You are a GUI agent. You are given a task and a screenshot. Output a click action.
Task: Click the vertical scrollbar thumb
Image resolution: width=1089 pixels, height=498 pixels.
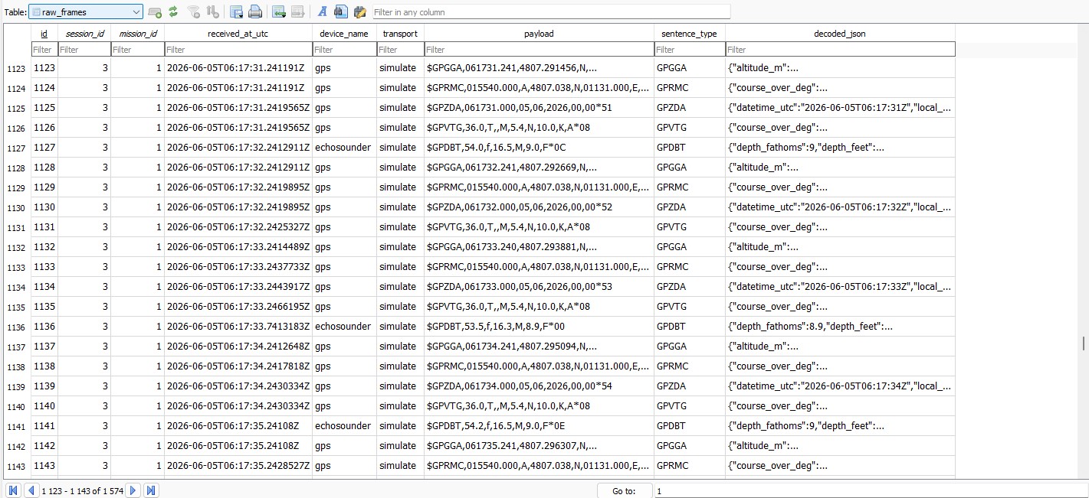[1084, 343]
